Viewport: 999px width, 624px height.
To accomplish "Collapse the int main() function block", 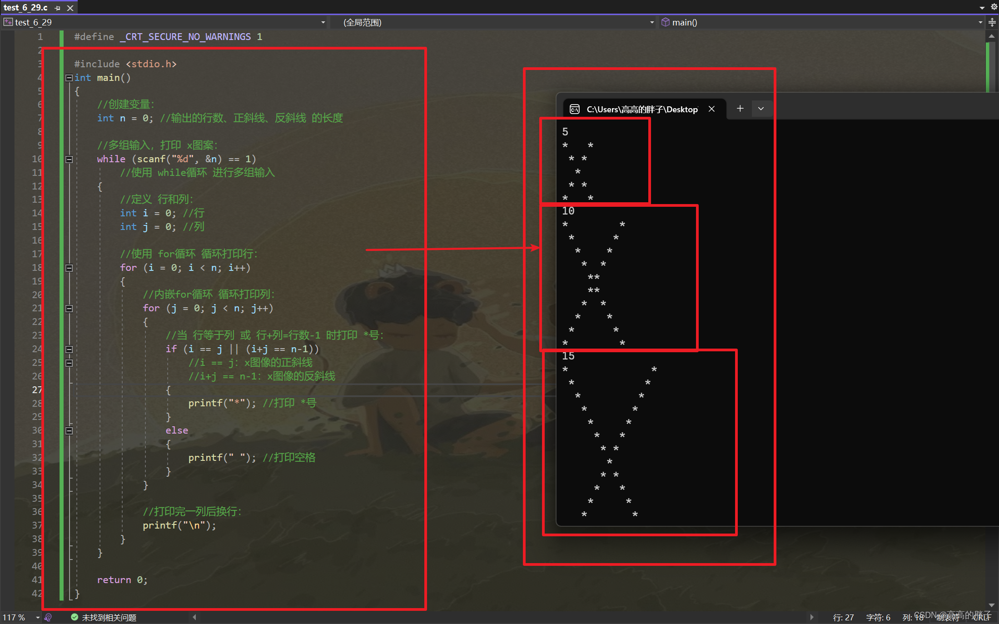I will 69,78.
